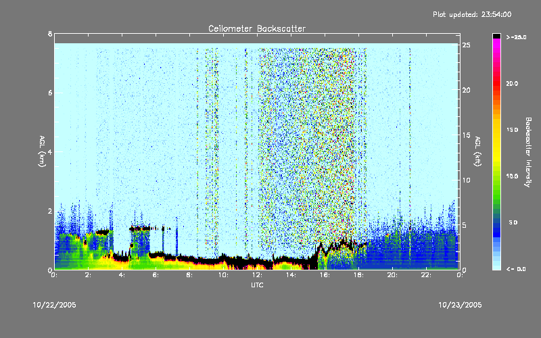The image size is (541, 338).
Task: Click the "15" kft altitude tick label
Action: 467,135
